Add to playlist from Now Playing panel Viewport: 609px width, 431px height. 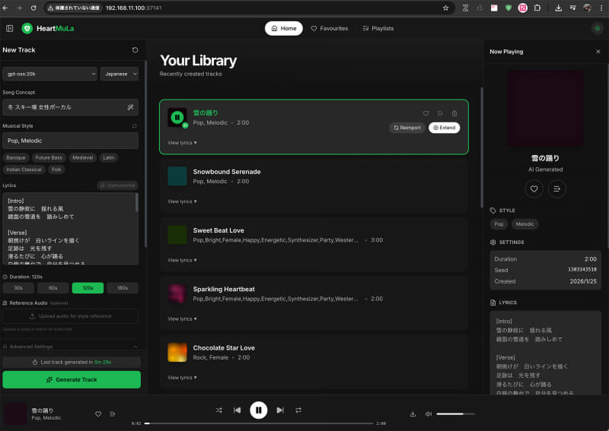pyautogui.click(x=557, y=189)
